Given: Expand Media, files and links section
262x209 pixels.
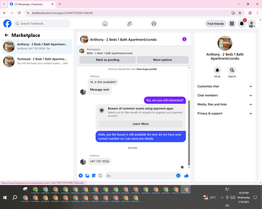Looking at the screenshot, I should [x=225, y=104].
